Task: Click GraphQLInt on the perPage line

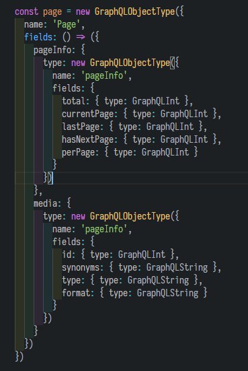Action: (x=165, y=152)
